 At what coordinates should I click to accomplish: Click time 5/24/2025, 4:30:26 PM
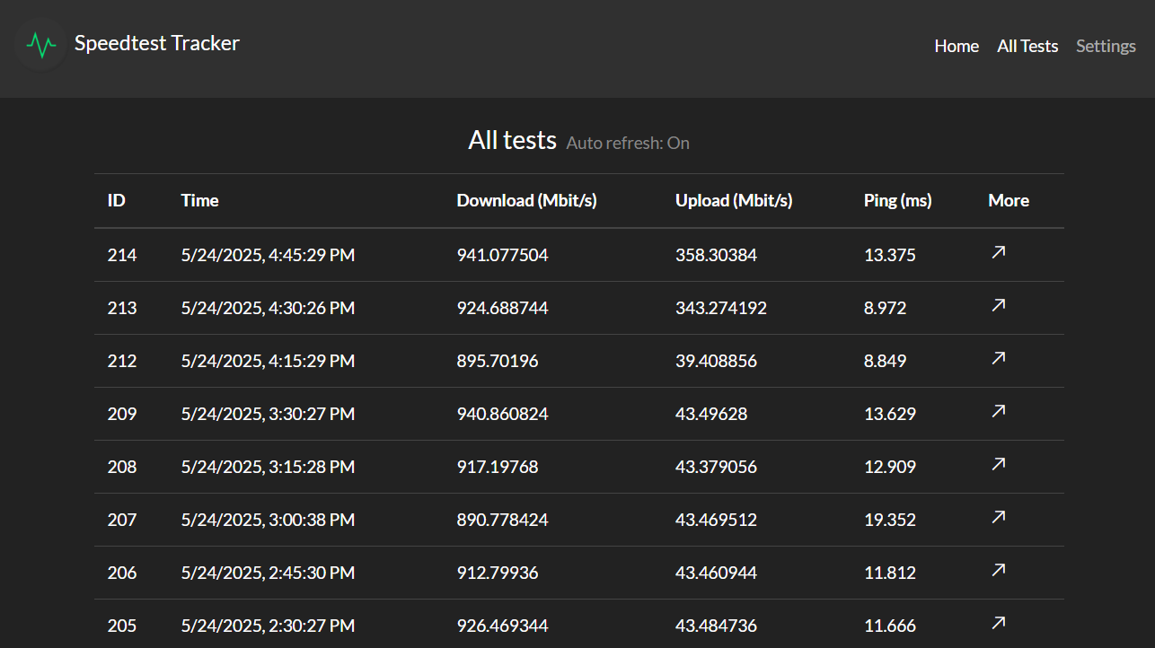(268, 308)
